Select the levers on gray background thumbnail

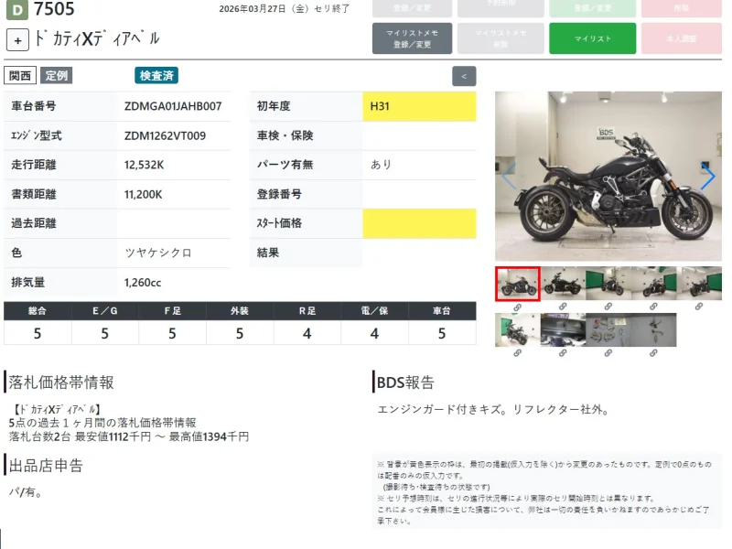coord(653,330)
